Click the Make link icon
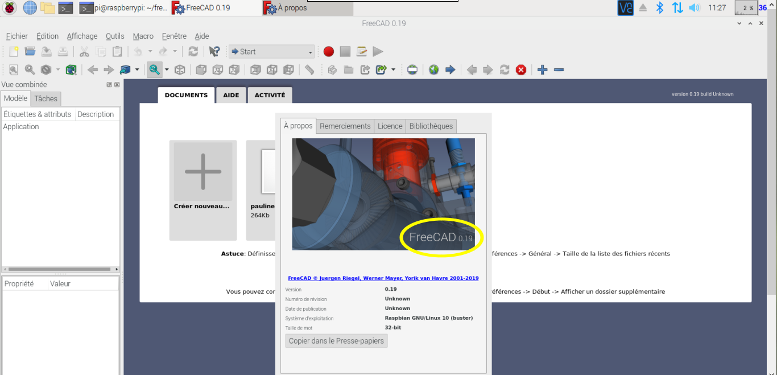The width and height of the screenshot is (777, 375). pos(365,70)
